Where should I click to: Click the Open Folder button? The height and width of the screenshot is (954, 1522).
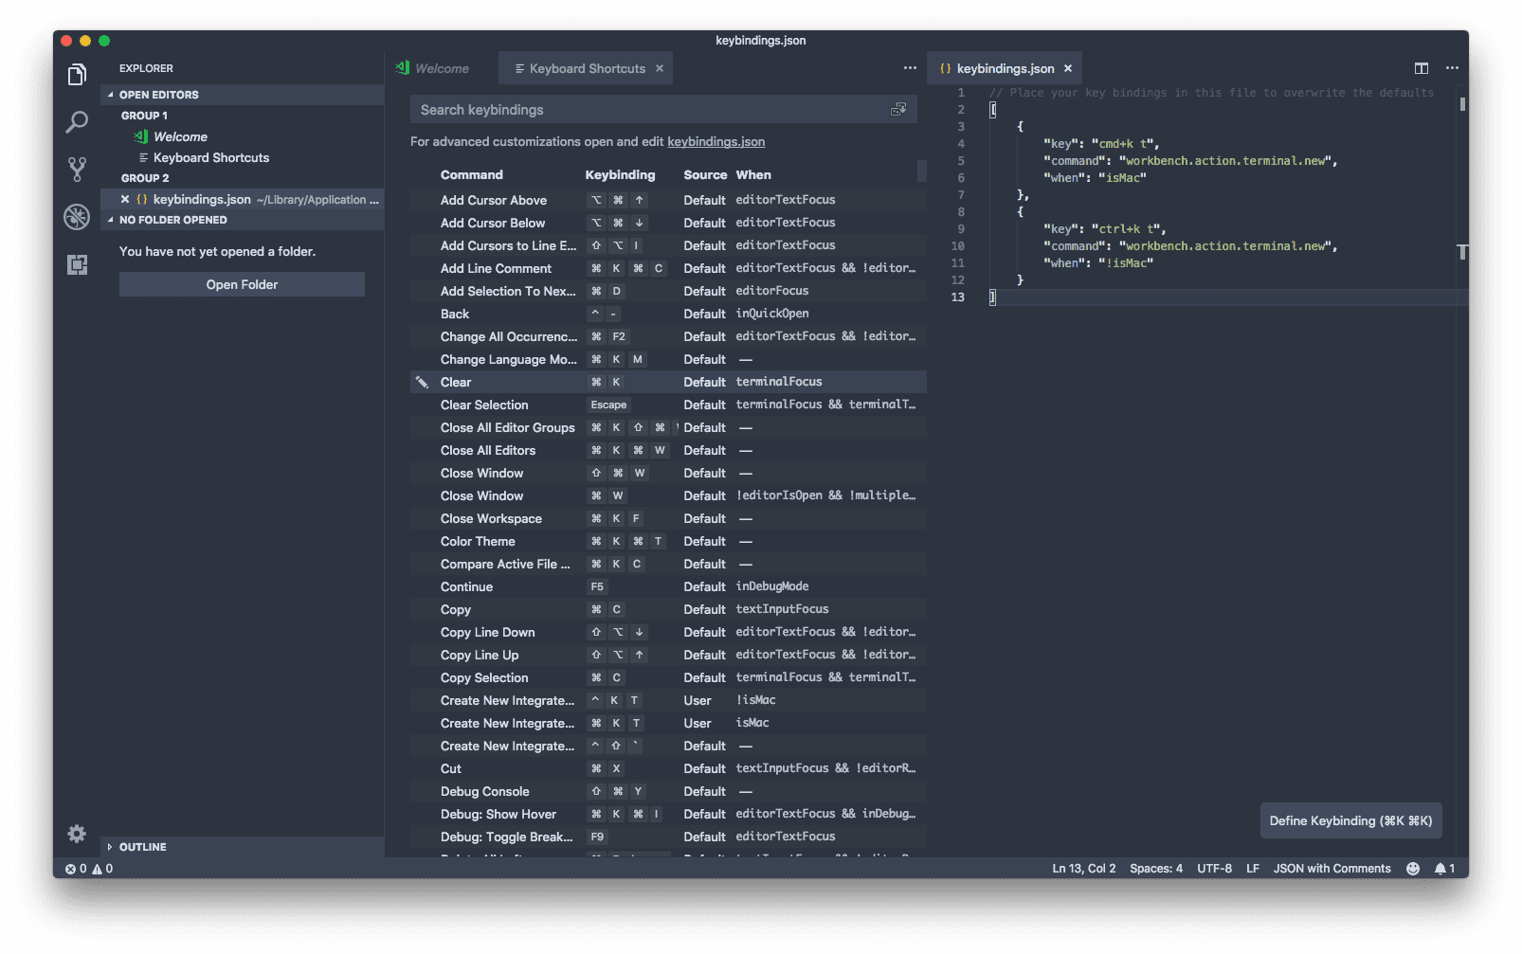[242, 284]
